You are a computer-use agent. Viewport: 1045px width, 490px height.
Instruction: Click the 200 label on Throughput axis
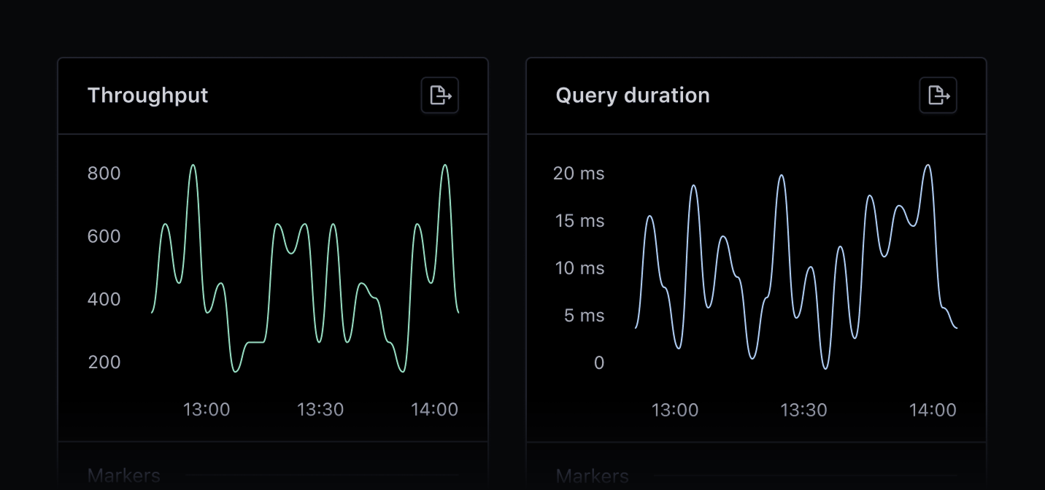104,362
